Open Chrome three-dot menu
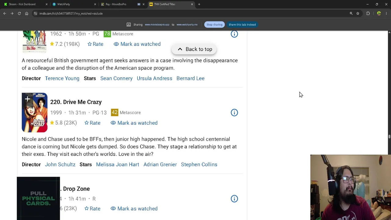Image resolution: width=391 pixels, height=220 pixels. coord(386,13)
